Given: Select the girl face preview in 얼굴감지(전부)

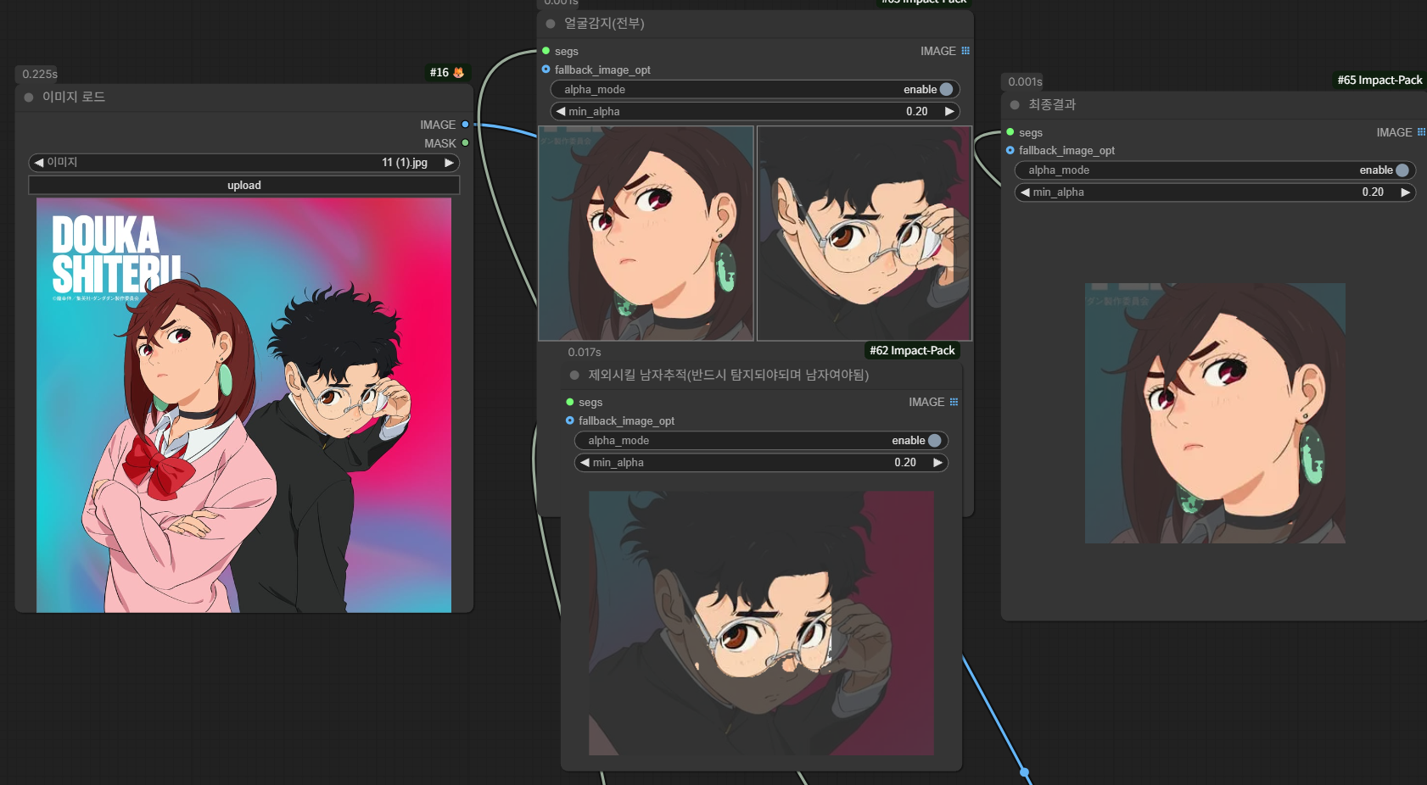Looking at the screenshot, I should pos(646,233).
